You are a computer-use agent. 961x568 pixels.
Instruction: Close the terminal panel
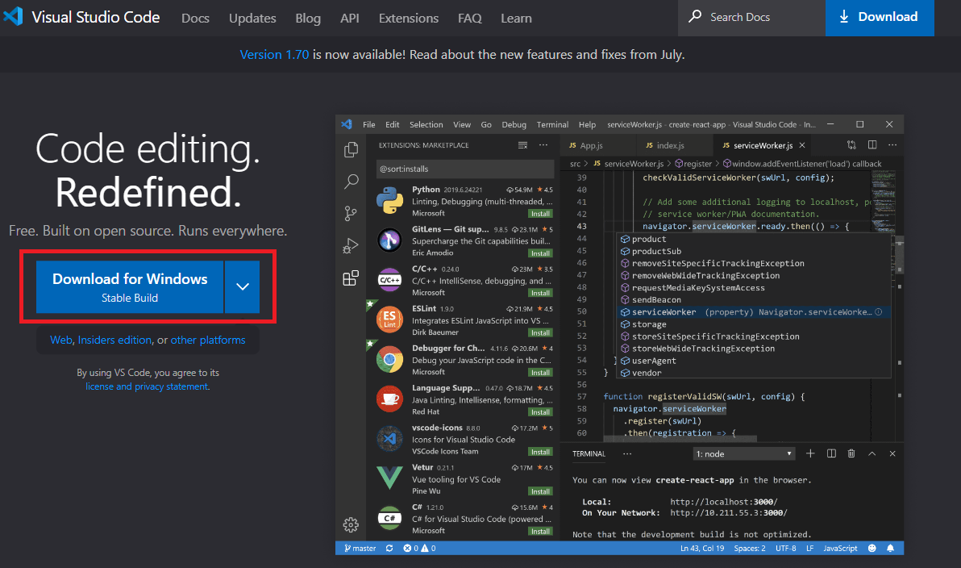[x=892, y=453]
